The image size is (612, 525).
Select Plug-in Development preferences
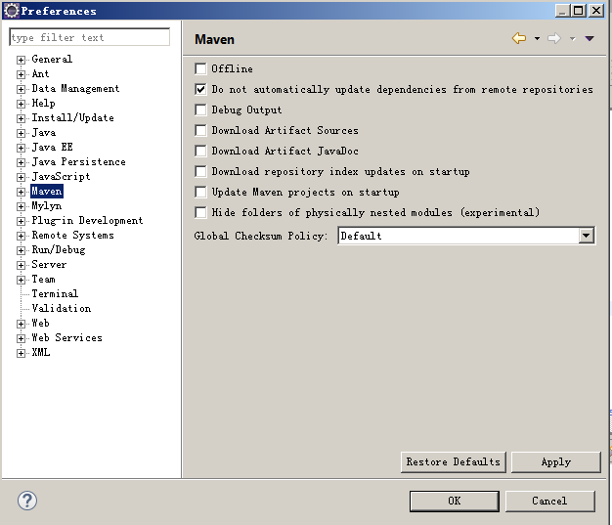(87, 221)
